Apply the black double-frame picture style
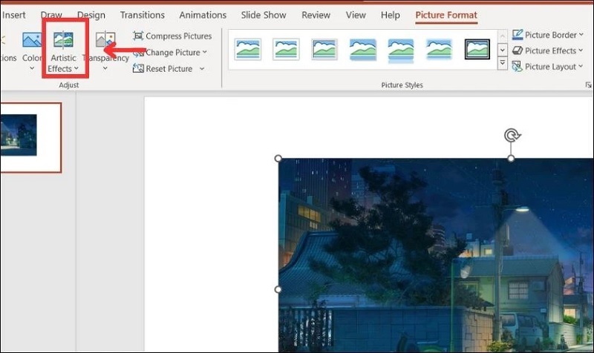Screen dimensions: 594x353 point(477,49)
